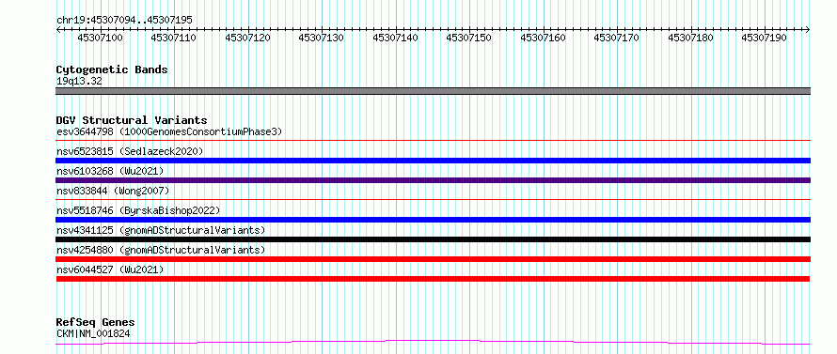The image size is (837, 354).
Task: Click thin red line under esv3644798
Action: click(433, 141)
